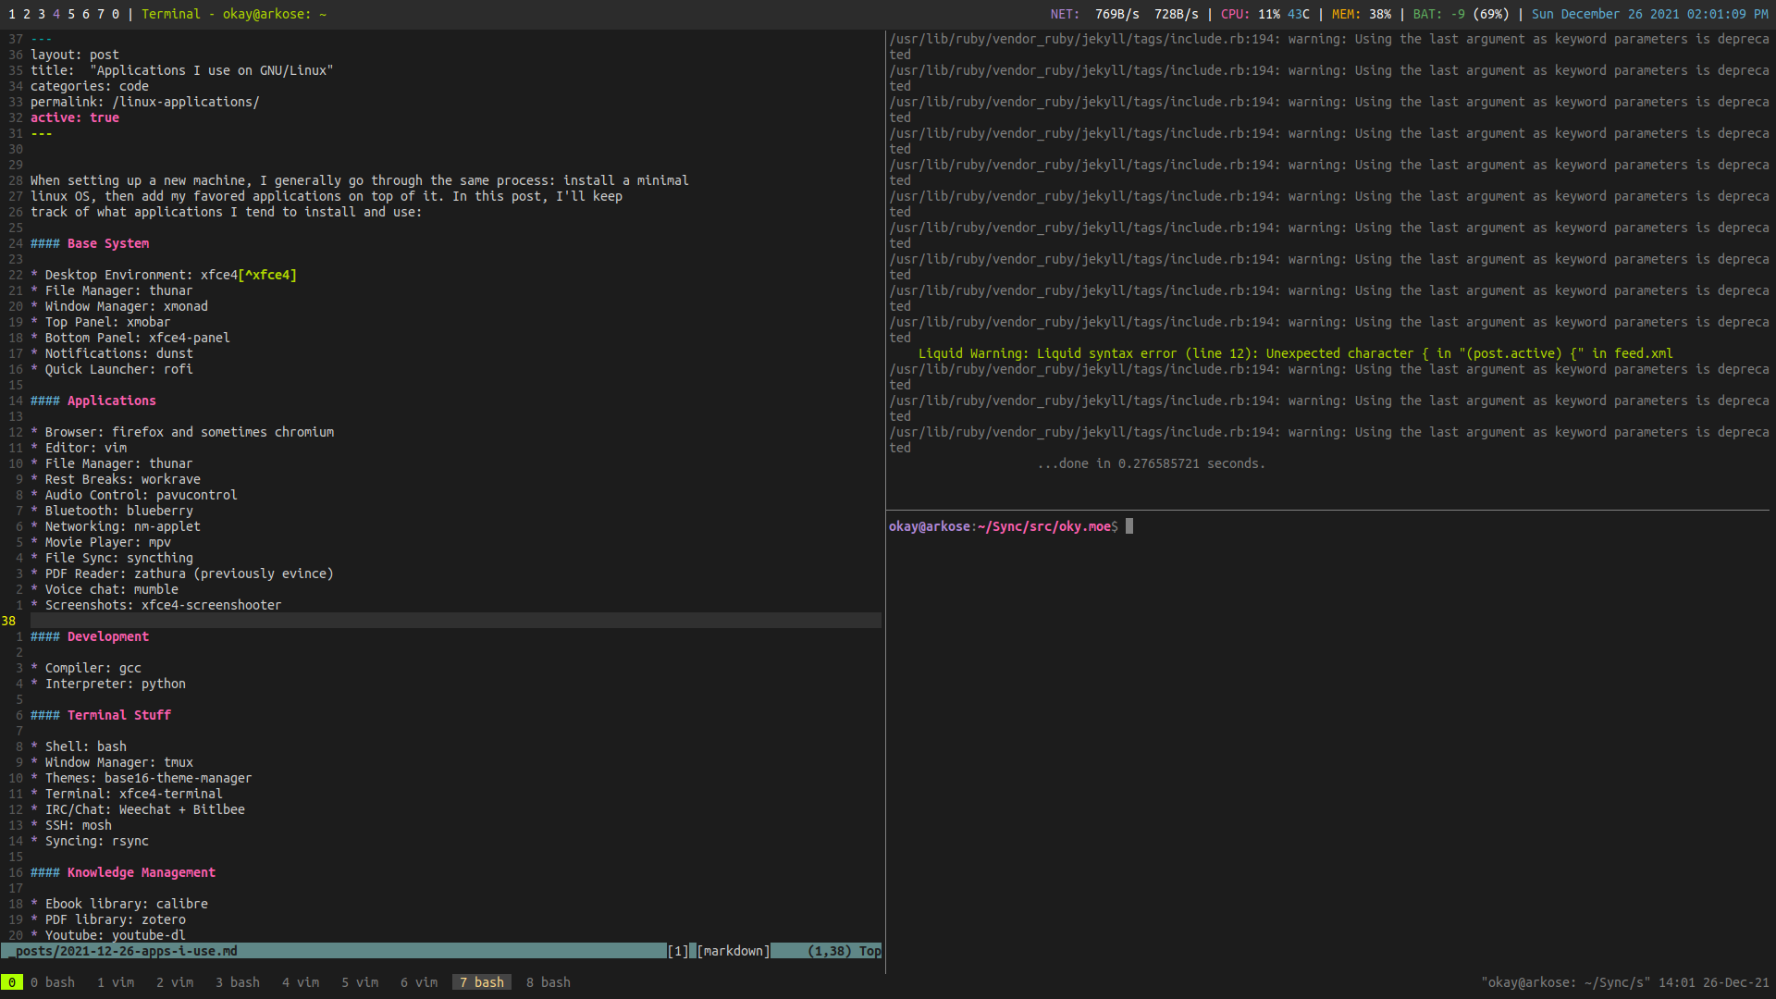The width and height of the screenshot is (1776, 999).
Task: Select tmux window 8 bash
Action: point(548,982)
